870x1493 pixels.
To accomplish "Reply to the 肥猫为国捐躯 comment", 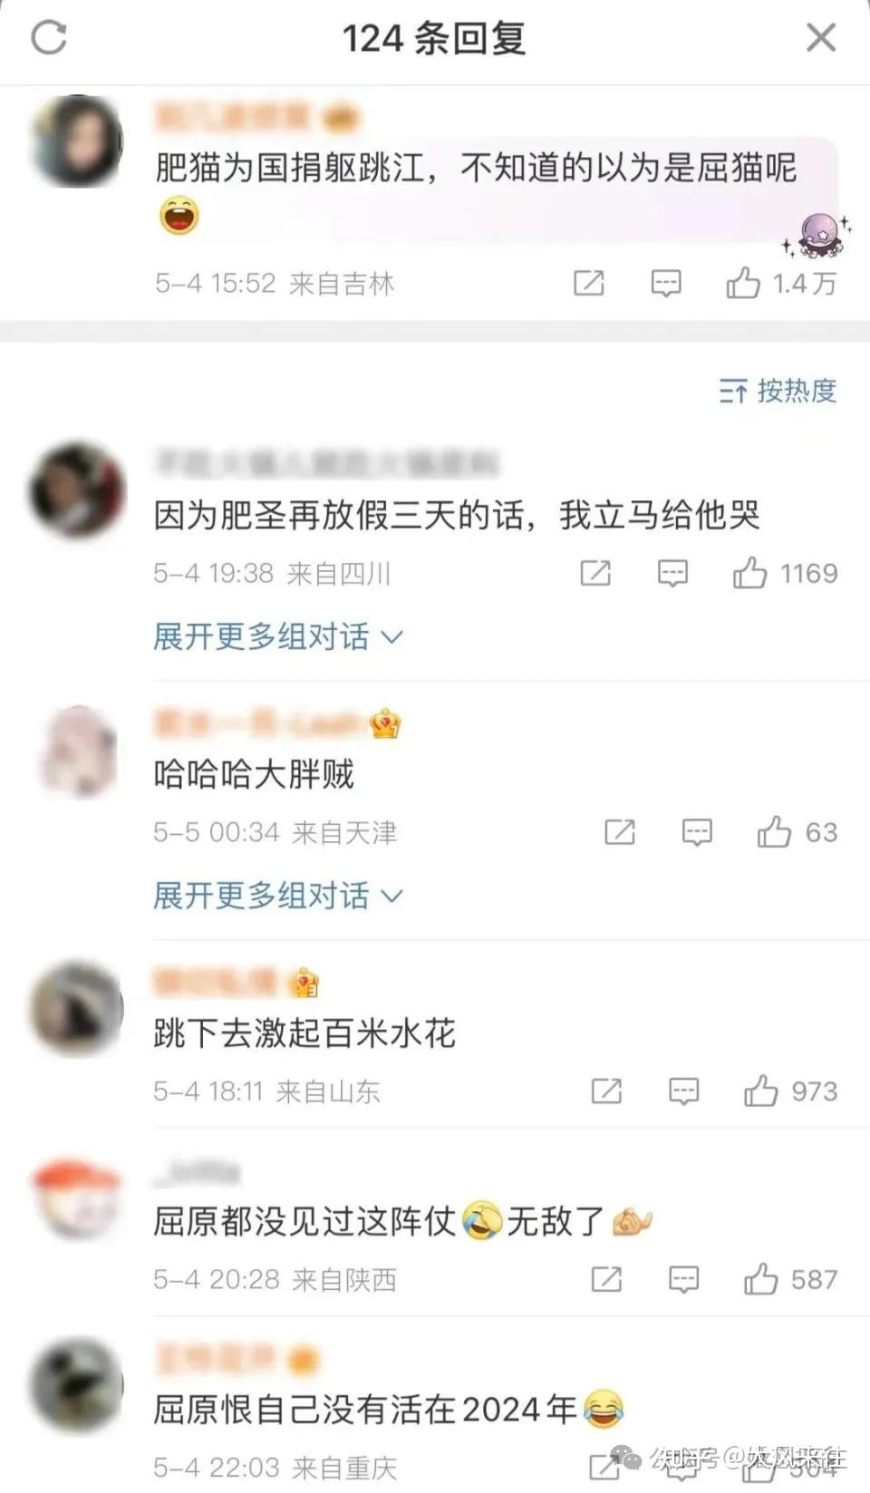I will 666,284.
